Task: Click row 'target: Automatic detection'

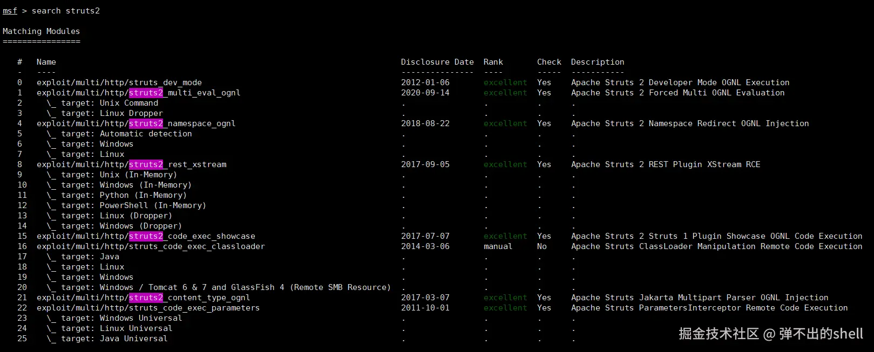Action: click(119, 134)
